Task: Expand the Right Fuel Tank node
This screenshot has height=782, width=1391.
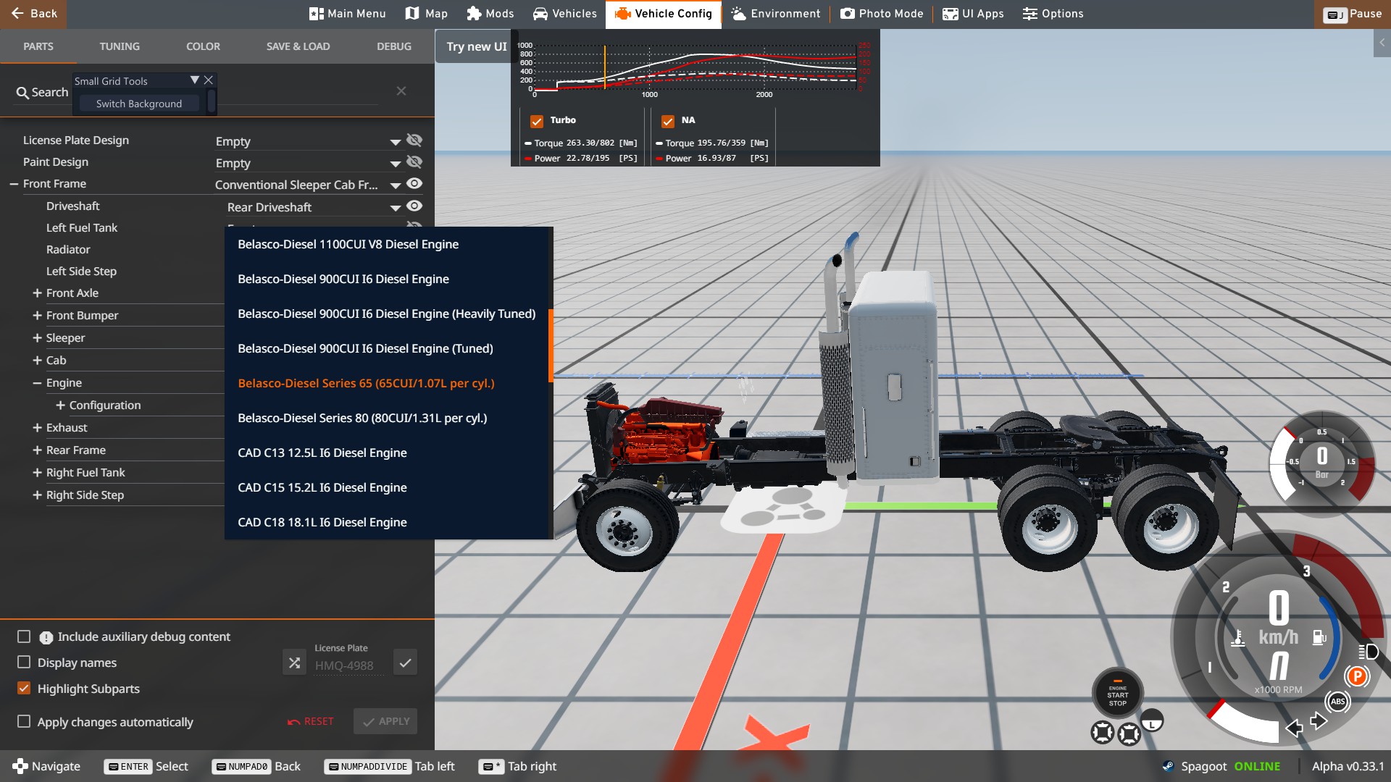Action: click(37, 473)
